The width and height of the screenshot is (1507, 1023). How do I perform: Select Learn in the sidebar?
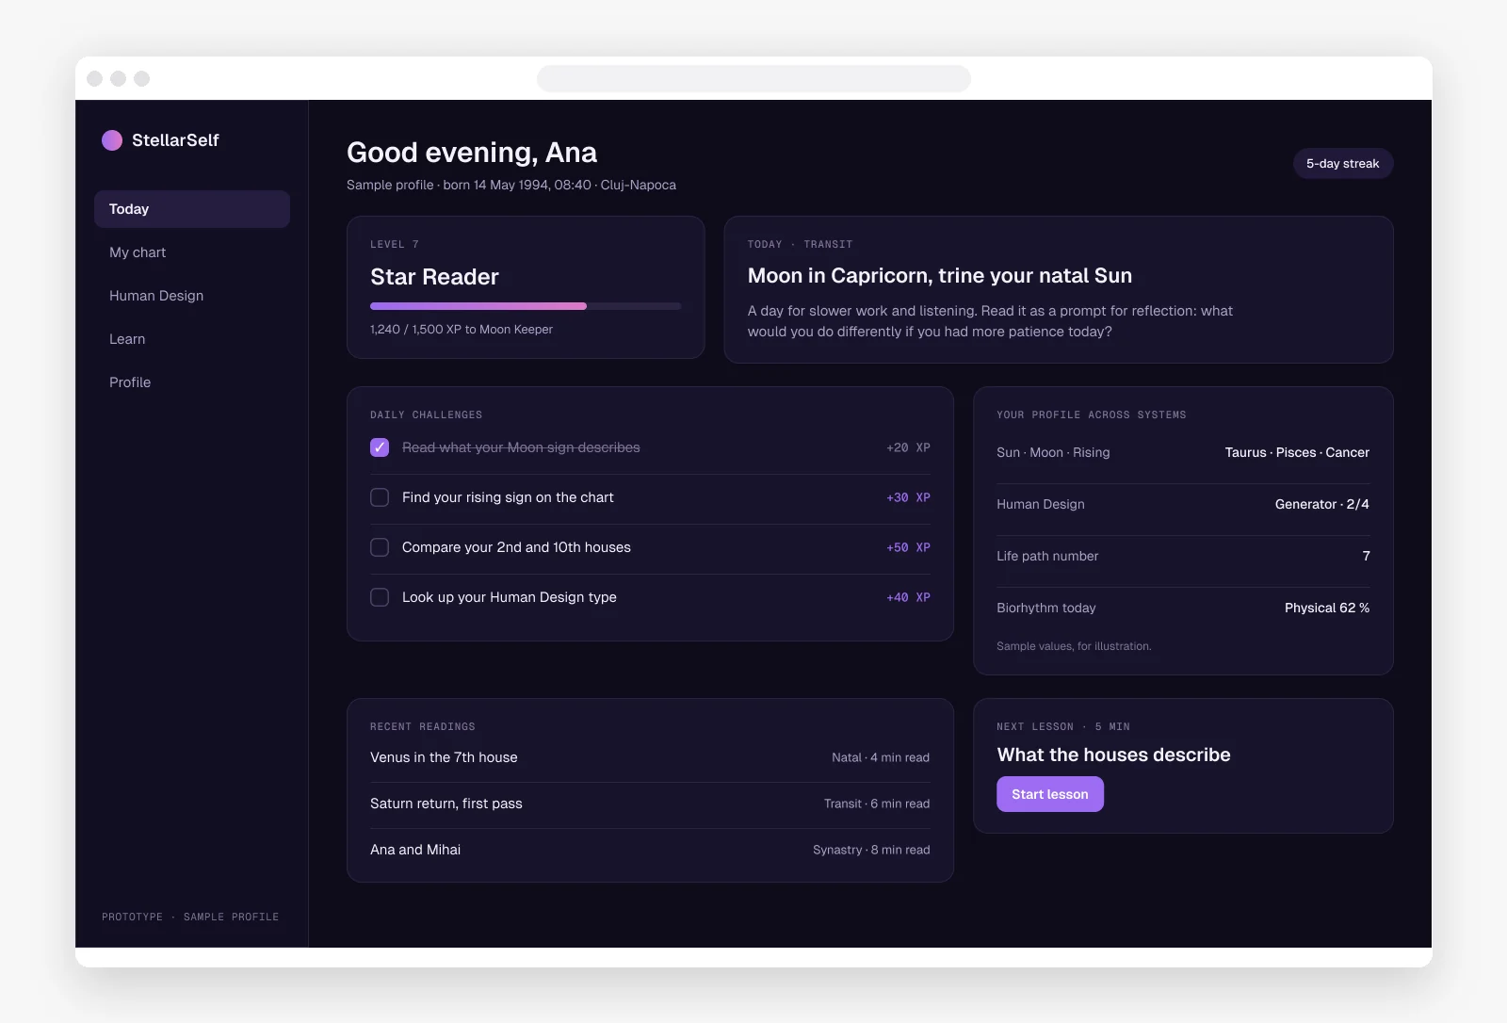pos(192,339)
